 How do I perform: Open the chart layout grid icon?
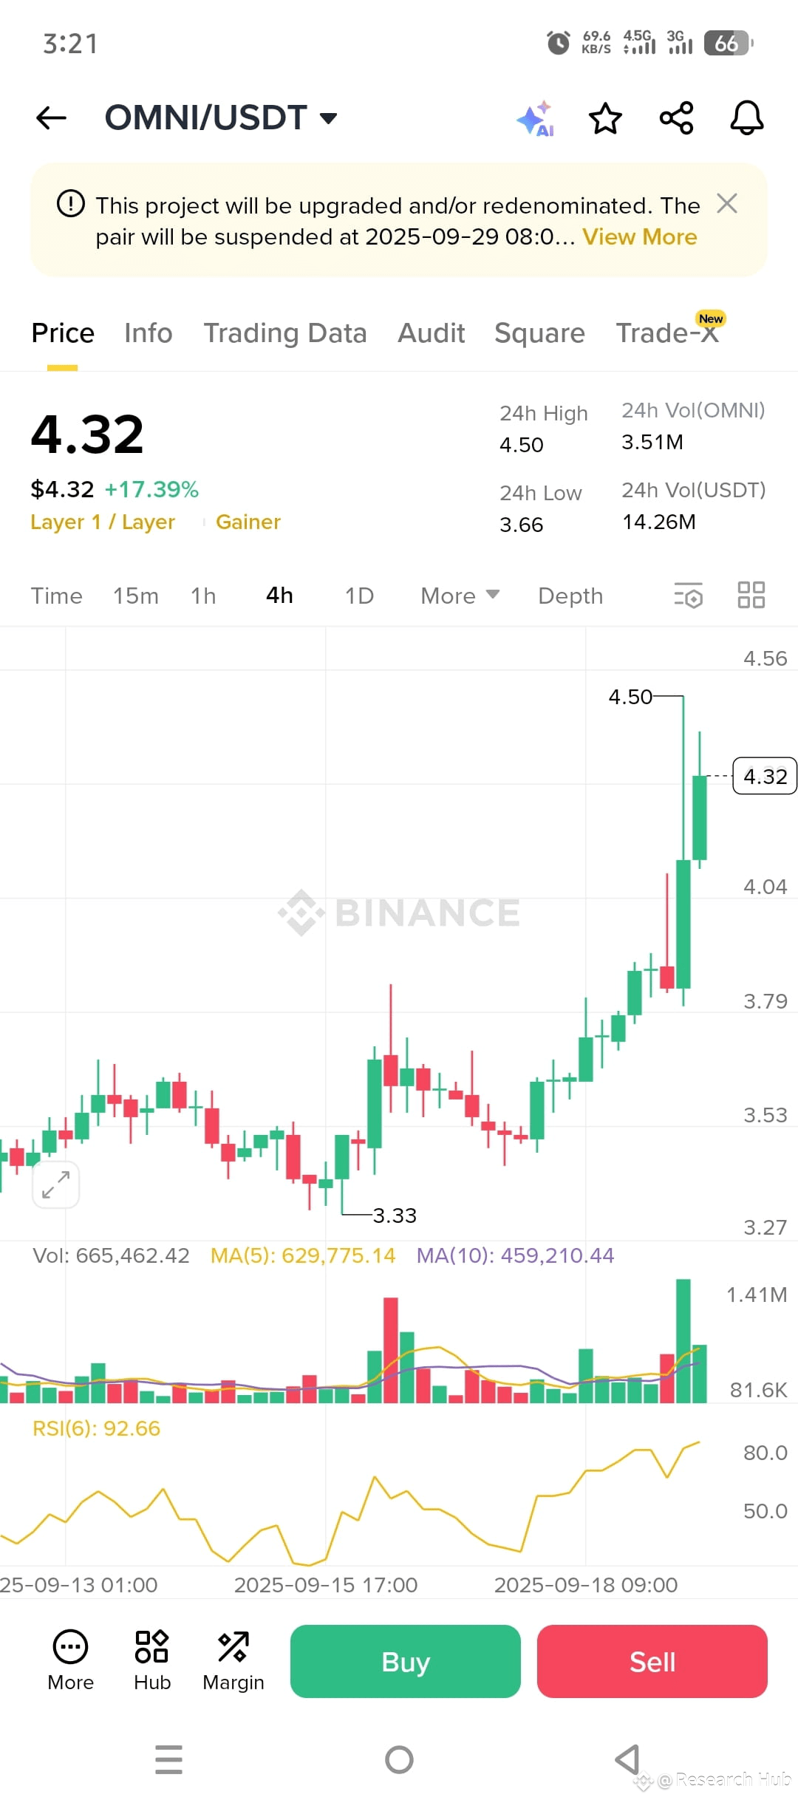tap(751, 595)
